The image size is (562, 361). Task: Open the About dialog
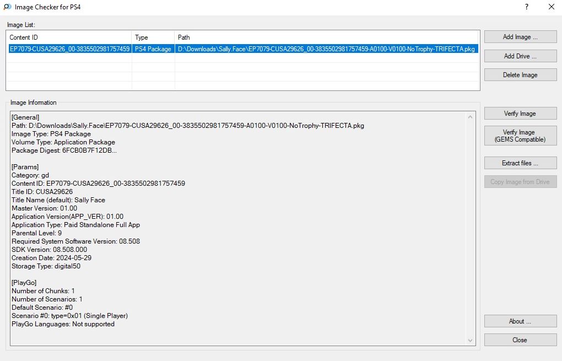click(520, 321)
